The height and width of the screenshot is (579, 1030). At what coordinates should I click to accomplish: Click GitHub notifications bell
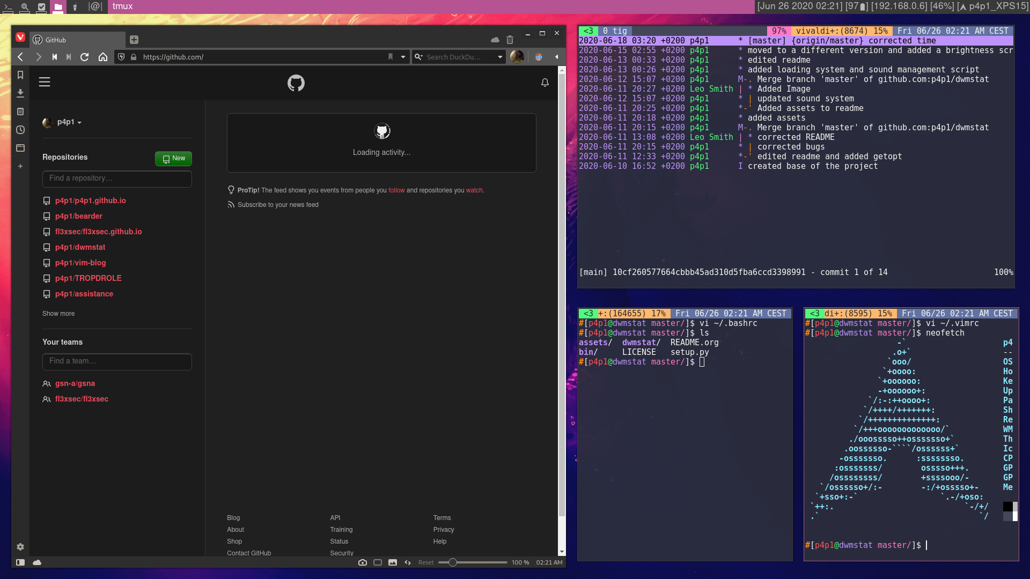point(545,83)
